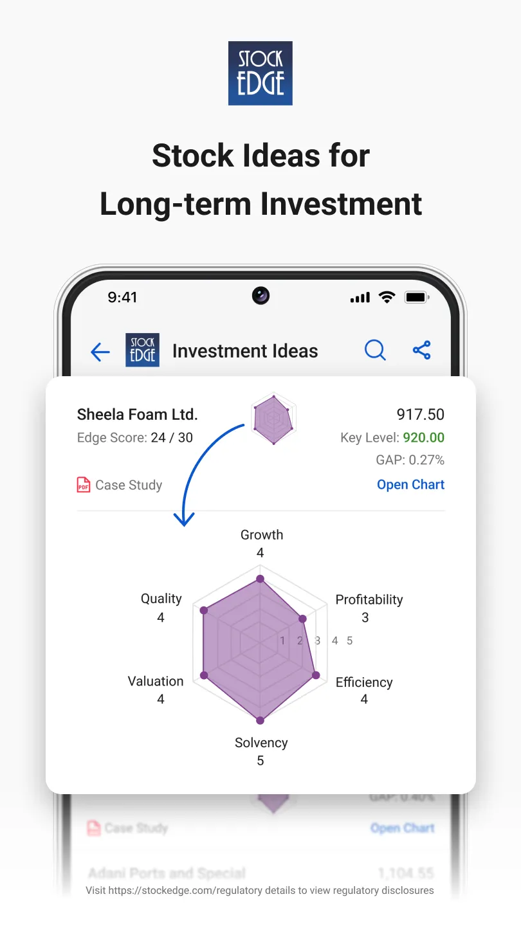Click the Quality data point
Image resolution: width=521 pixels, height=926 pixels.
(x=204, y=610)
